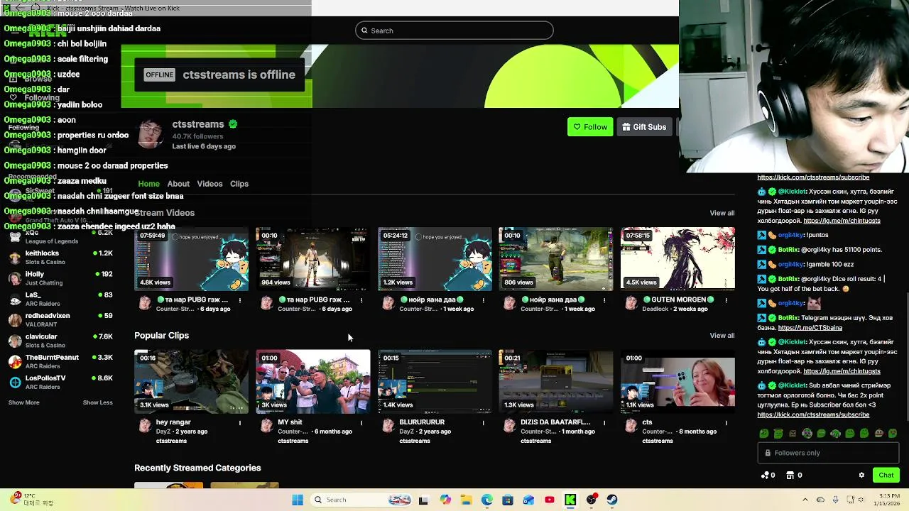Click the green Chat send button
Image resolution: width=909 pixels, height=511 pixels.
click(x=886, y=475)
